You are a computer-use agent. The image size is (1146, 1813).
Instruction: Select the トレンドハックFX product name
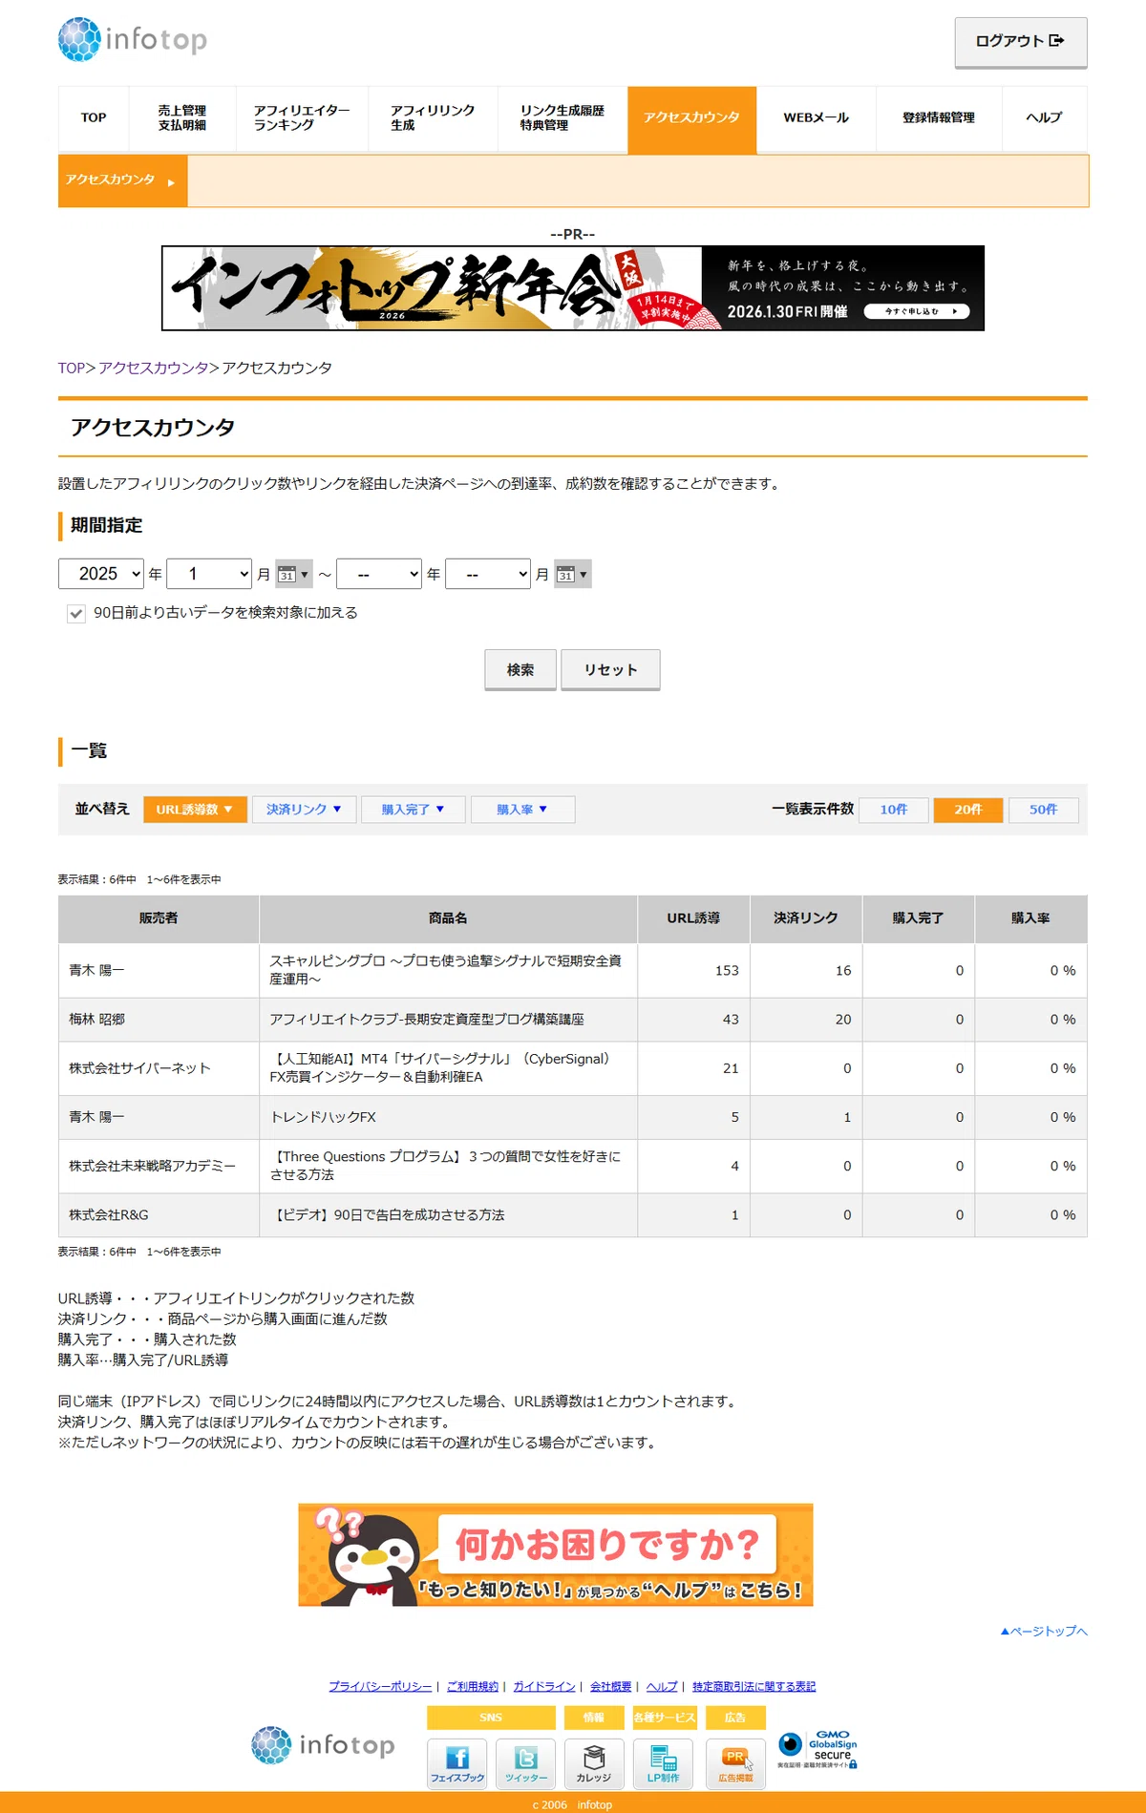[x=323, y=1118]
